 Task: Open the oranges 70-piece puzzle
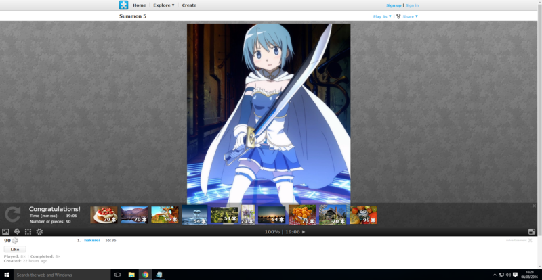point(302,215)
